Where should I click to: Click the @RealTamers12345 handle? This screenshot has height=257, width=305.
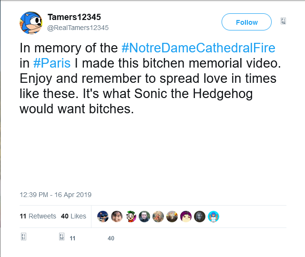click(x=78, y=28)
